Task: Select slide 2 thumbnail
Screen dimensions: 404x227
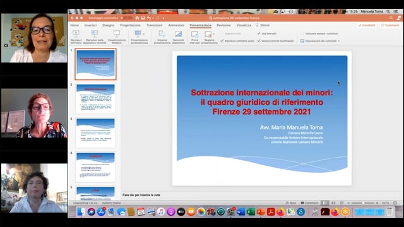Action: 95,98
